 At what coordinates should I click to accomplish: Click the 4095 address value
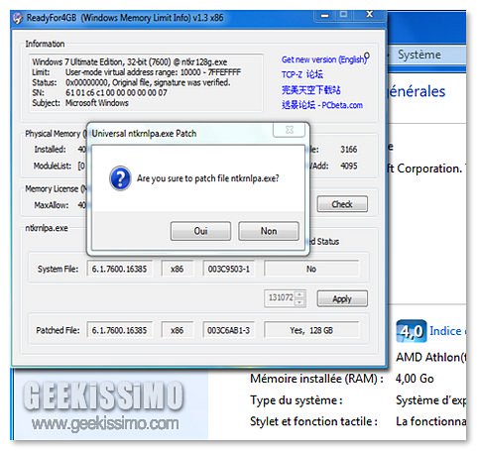(x=349, y=166)
